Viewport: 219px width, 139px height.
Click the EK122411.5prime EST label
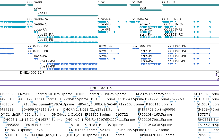[121, 120]
